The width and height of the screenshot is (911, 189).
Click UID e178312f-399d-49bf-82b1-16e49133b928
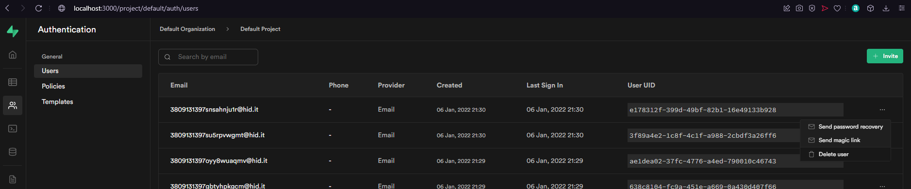(x=735, y=110)
